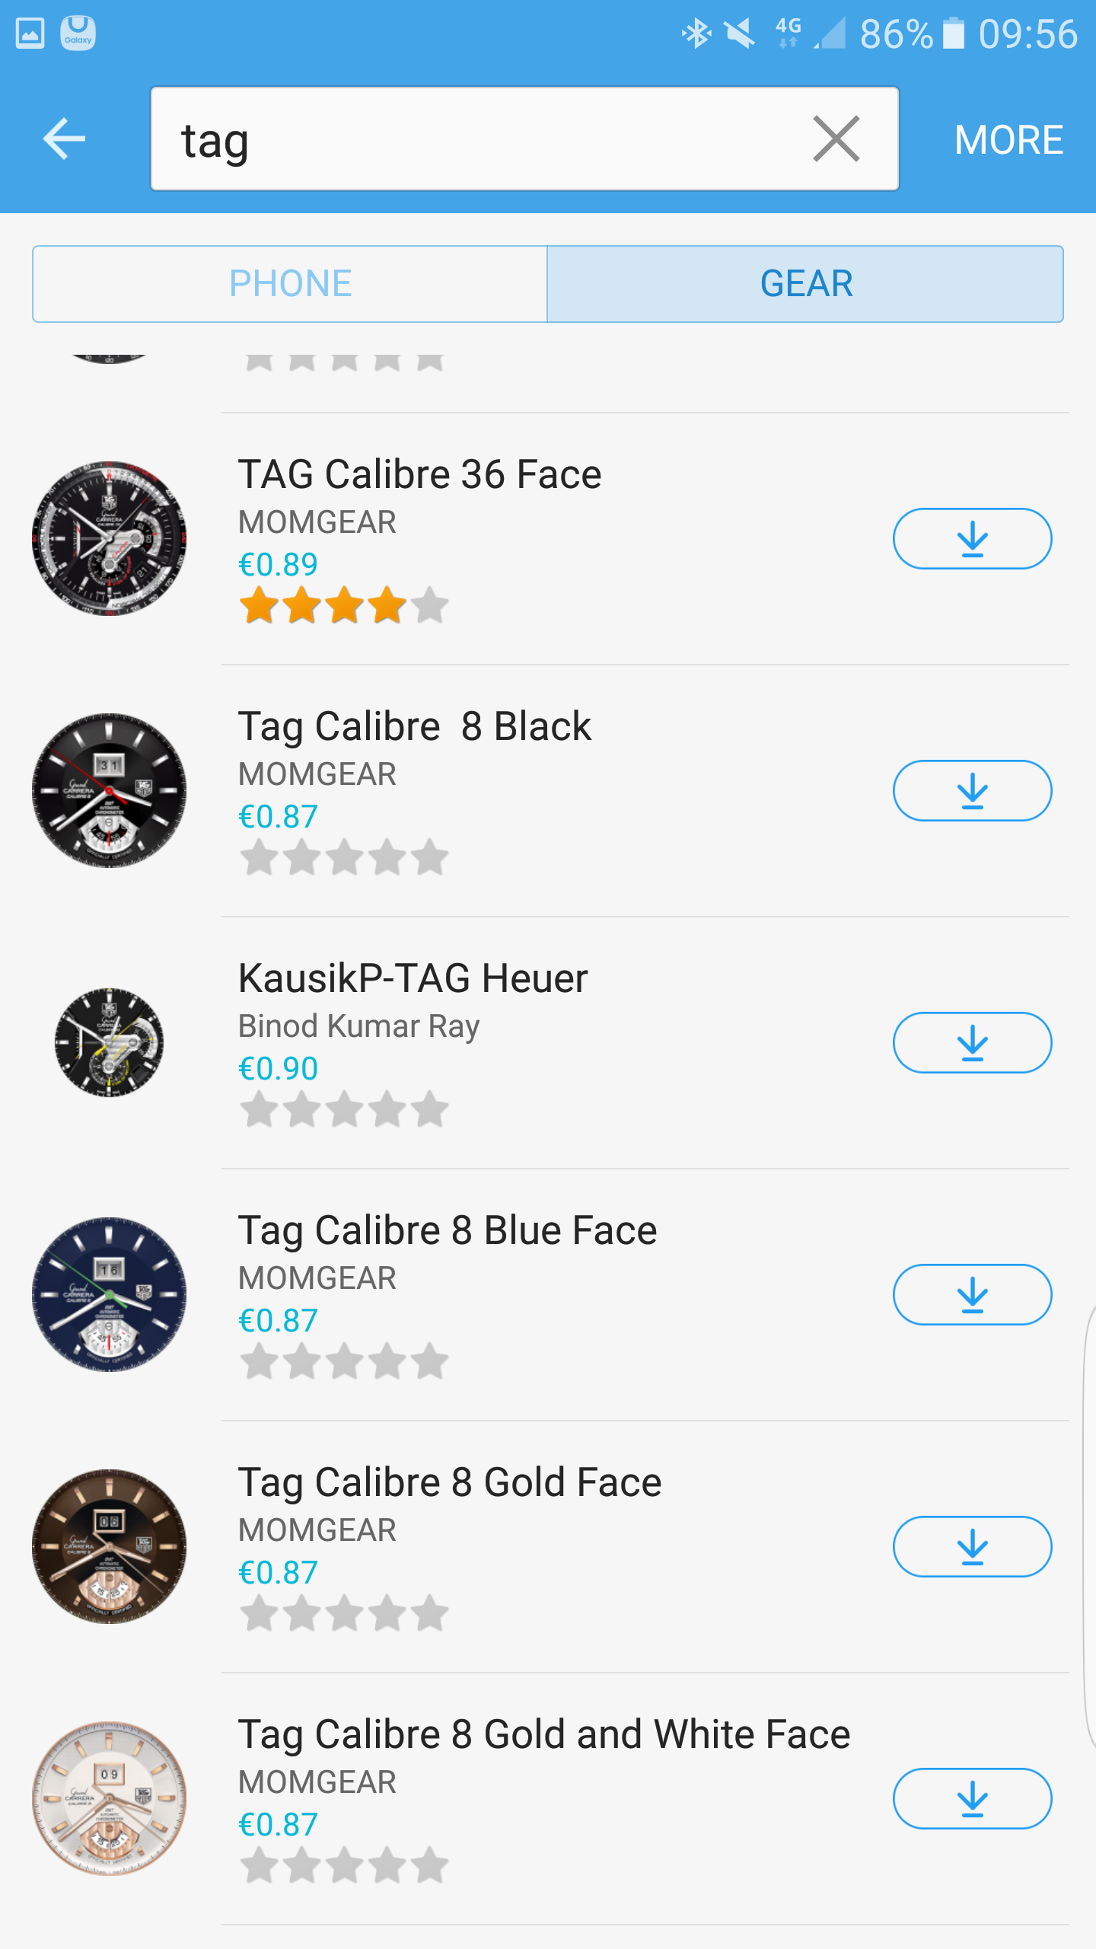Open the Tag Calibre 8 Blue Face thumbnail
Viewport: 1096px width, 1949px height.
[x=110, y=1295]
